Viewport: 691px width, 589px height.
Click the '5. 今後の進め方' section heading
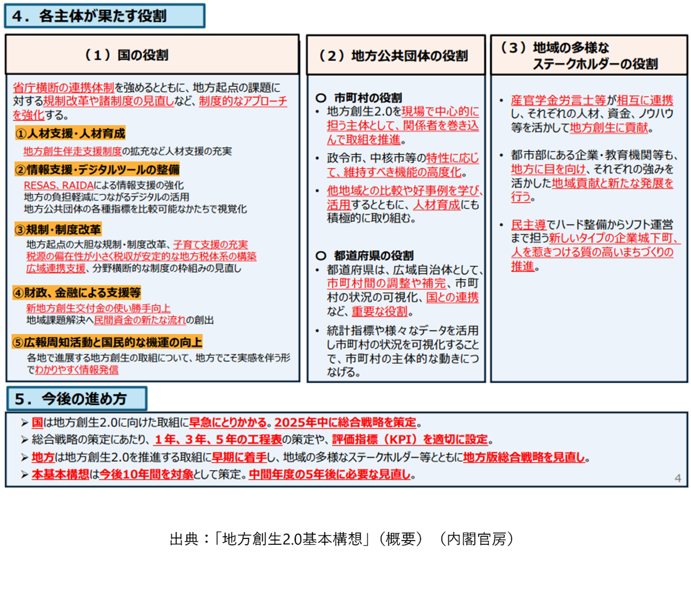point(77,399)
